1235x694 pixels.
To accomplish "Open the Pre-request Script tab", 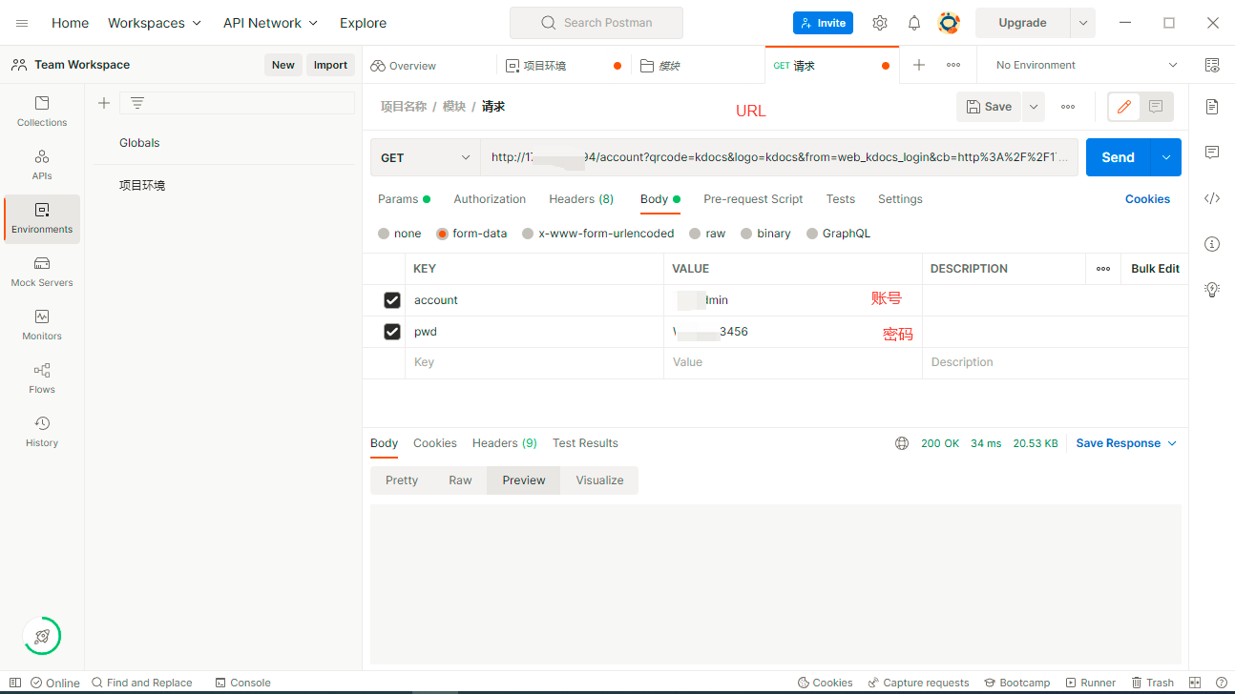I will pyautogui.click(x=753, y=199).
